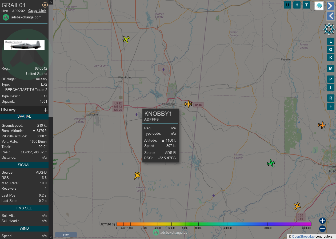The height and width of the screenshot is (239, 336).
Task: Click the registration 98-3542
Action: pyautogui.click(x=41, y=69)
